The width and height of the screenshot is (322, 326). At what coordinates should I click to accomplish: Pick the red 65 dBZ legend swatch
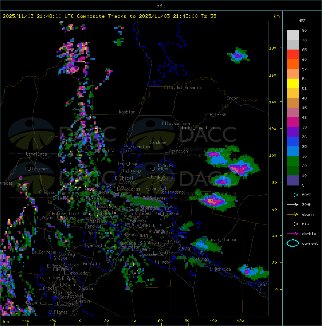click(x=293, y=55)
